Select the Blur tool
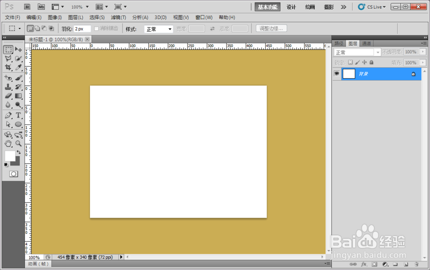Screen dimensions: 430x270 (8, 105)
